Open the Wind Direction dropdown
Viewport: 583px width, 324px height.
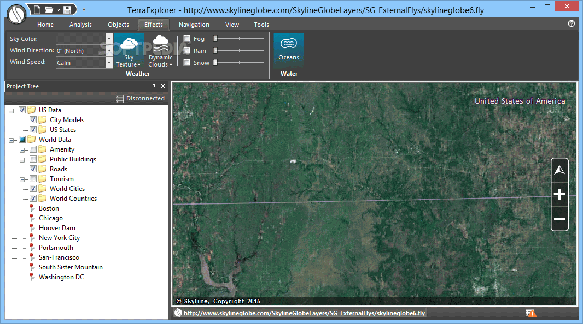(109, 50)
